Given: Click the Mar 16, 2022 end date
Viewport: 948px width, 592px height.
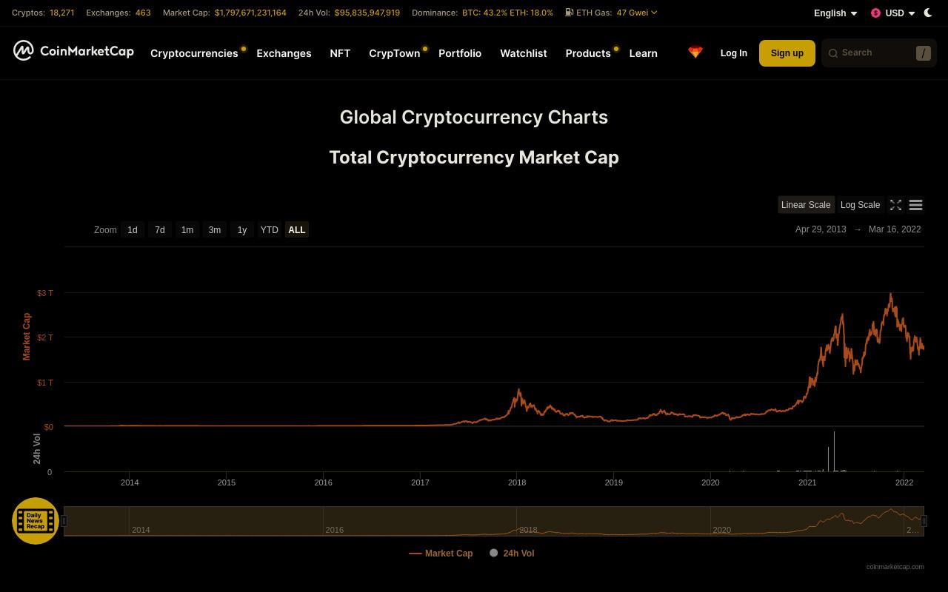Looking at the screenshot, I should pos(895,229).
